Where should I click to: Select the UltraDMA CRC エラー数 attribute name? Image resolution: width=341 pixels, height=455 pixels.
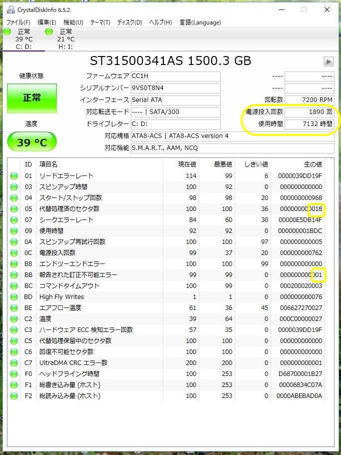pyautogui.click(x=73, y=363)
